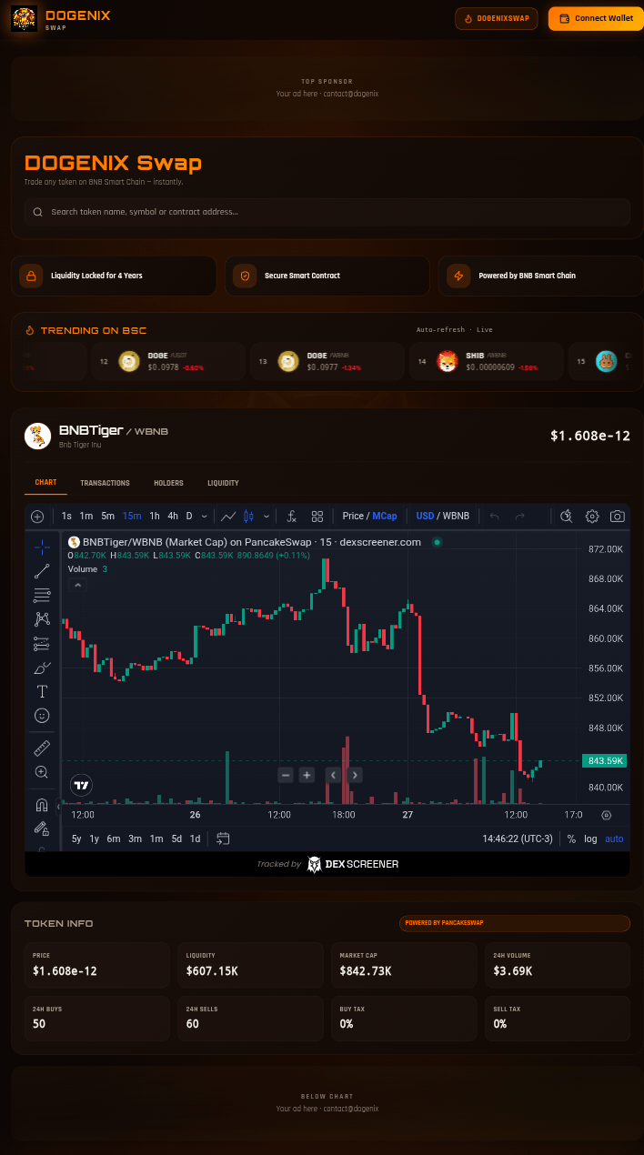Open the emoji icons tool
The image size is (644, 1155).
pyautogui.click(x=42, y=716)
